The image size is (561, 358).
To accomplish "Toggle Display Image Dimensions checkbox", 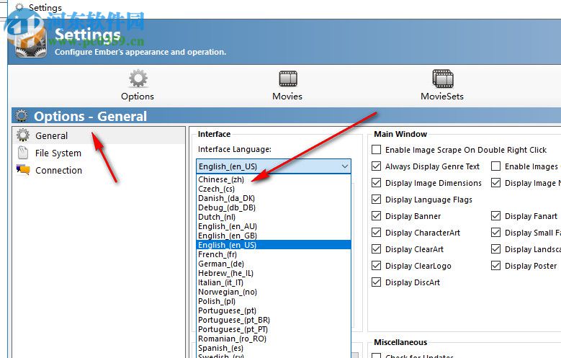I will pos(376,182).
